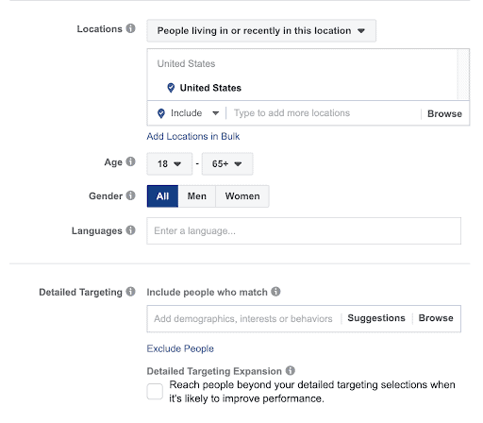Enable the Detailed Targeting Expansion checkbox
This screenshot has height=423, width=483.
click(x=155, y=392)
